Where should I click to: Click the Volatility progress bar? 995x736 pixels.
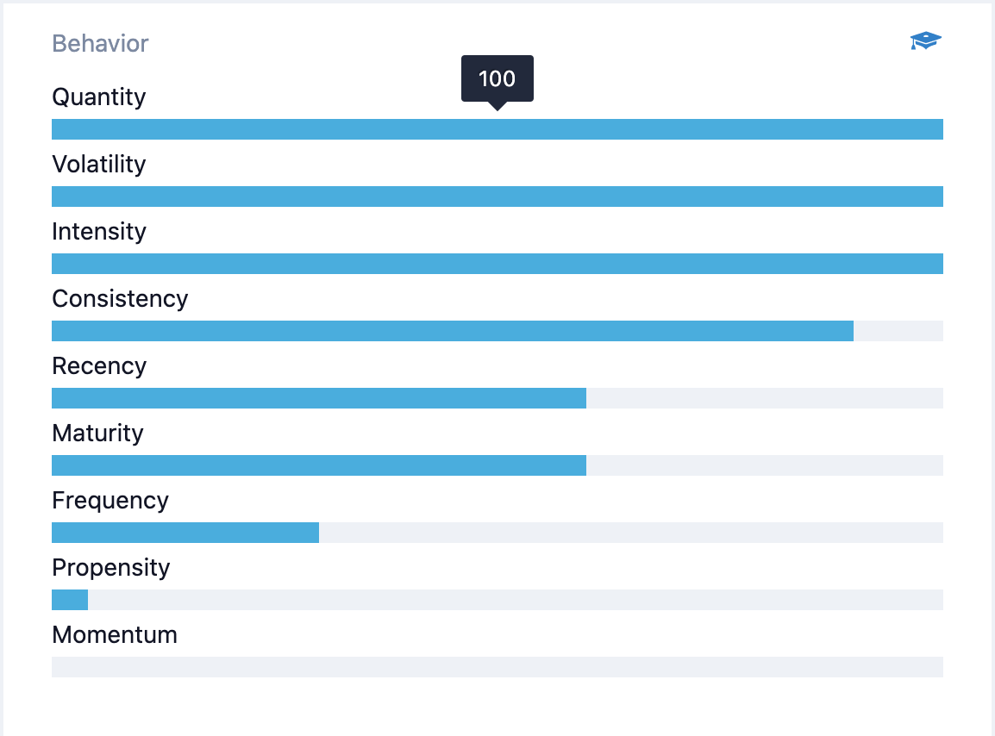[x=498, y=196]
